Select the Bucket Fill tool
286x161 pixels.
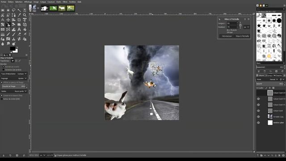tap(25, 29)
